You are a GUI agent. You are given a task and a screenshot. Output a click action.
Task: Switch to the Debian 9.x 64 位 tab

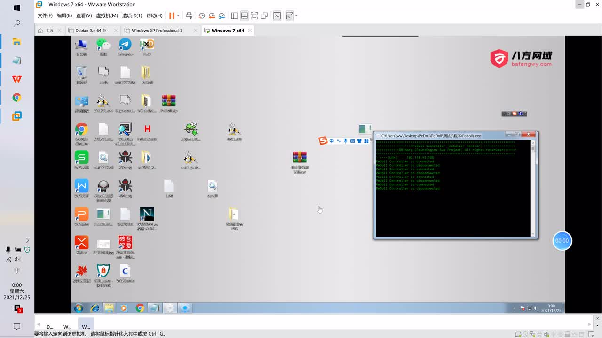91,31
